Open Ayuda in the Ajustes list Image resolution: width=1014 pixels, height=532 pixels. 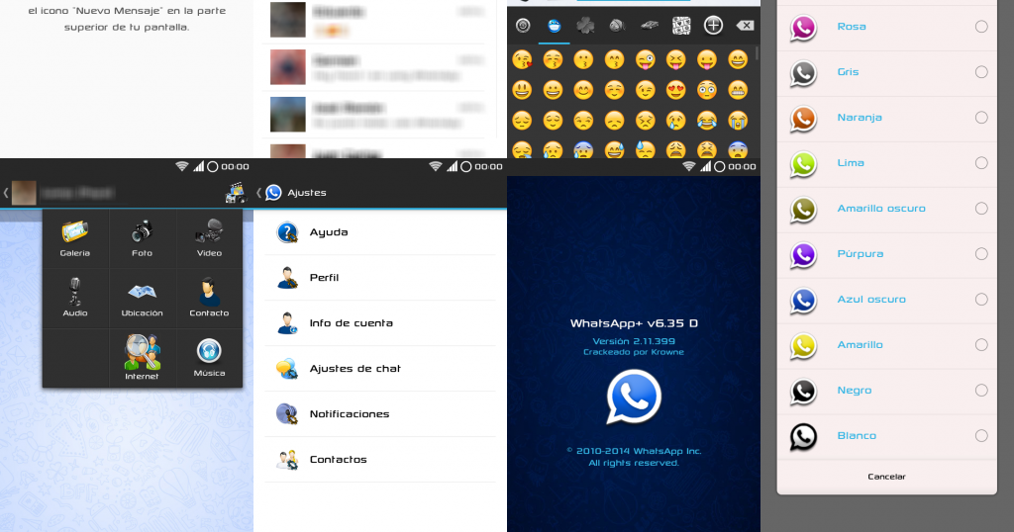pyautogui.click(x=379, y=232)
